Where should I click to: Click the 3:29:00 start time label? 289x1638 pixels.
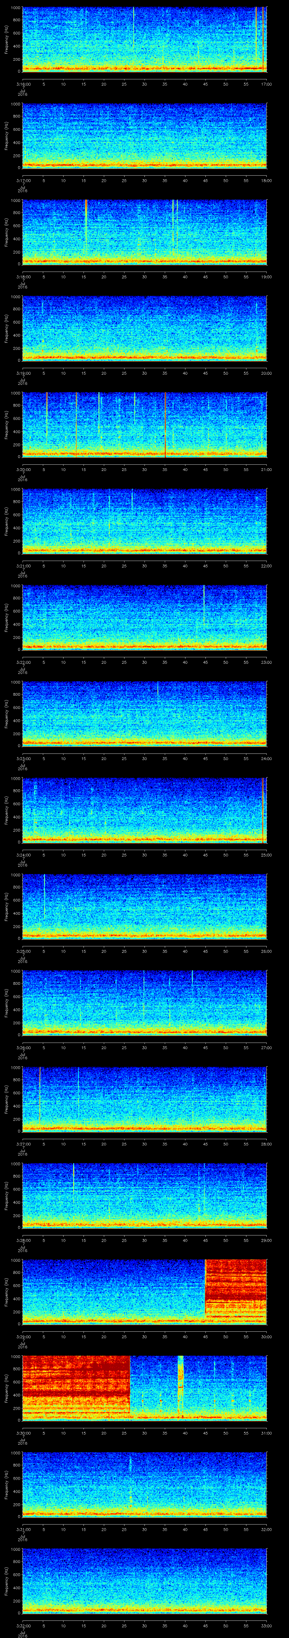tap(23, 1336)
